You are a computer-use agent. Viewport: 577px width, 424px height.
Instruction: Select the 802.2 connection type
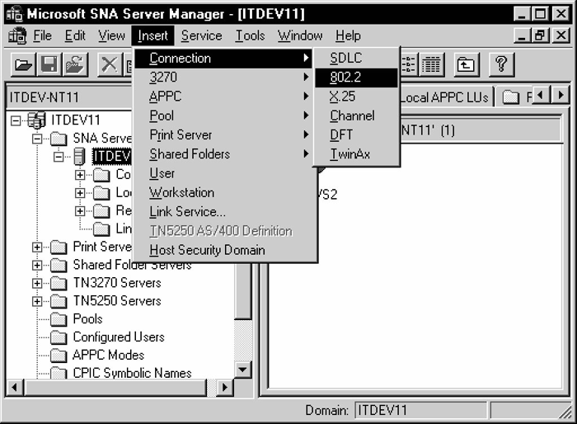(x=345, y=78)
